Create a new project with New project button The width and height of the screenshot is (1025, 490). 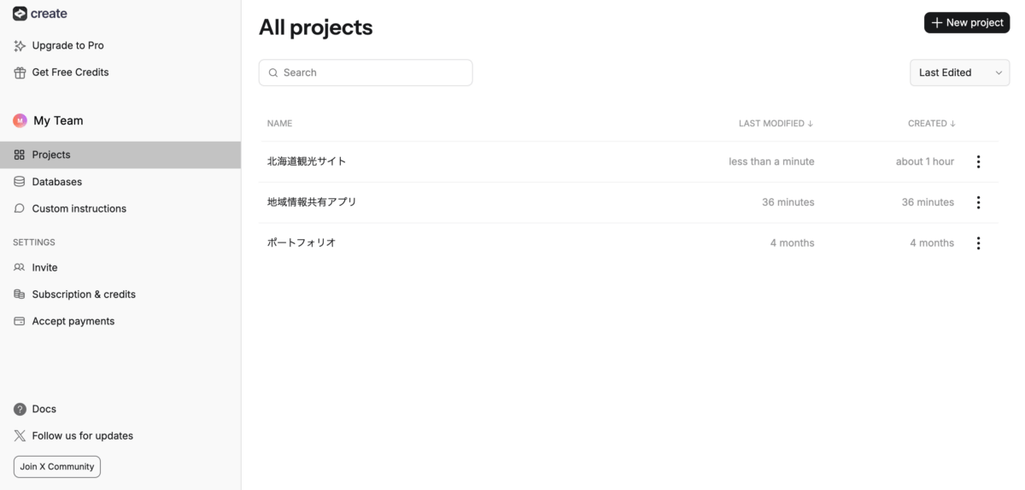click(967, 23)
